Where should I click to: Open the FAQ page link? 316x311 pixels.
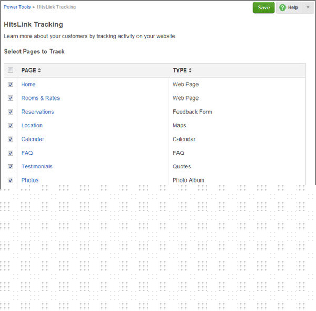[27, 153]
